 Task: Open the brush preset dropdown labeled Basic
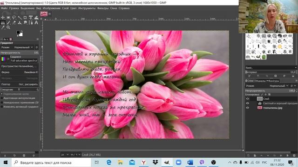click(x=271, y=68)
